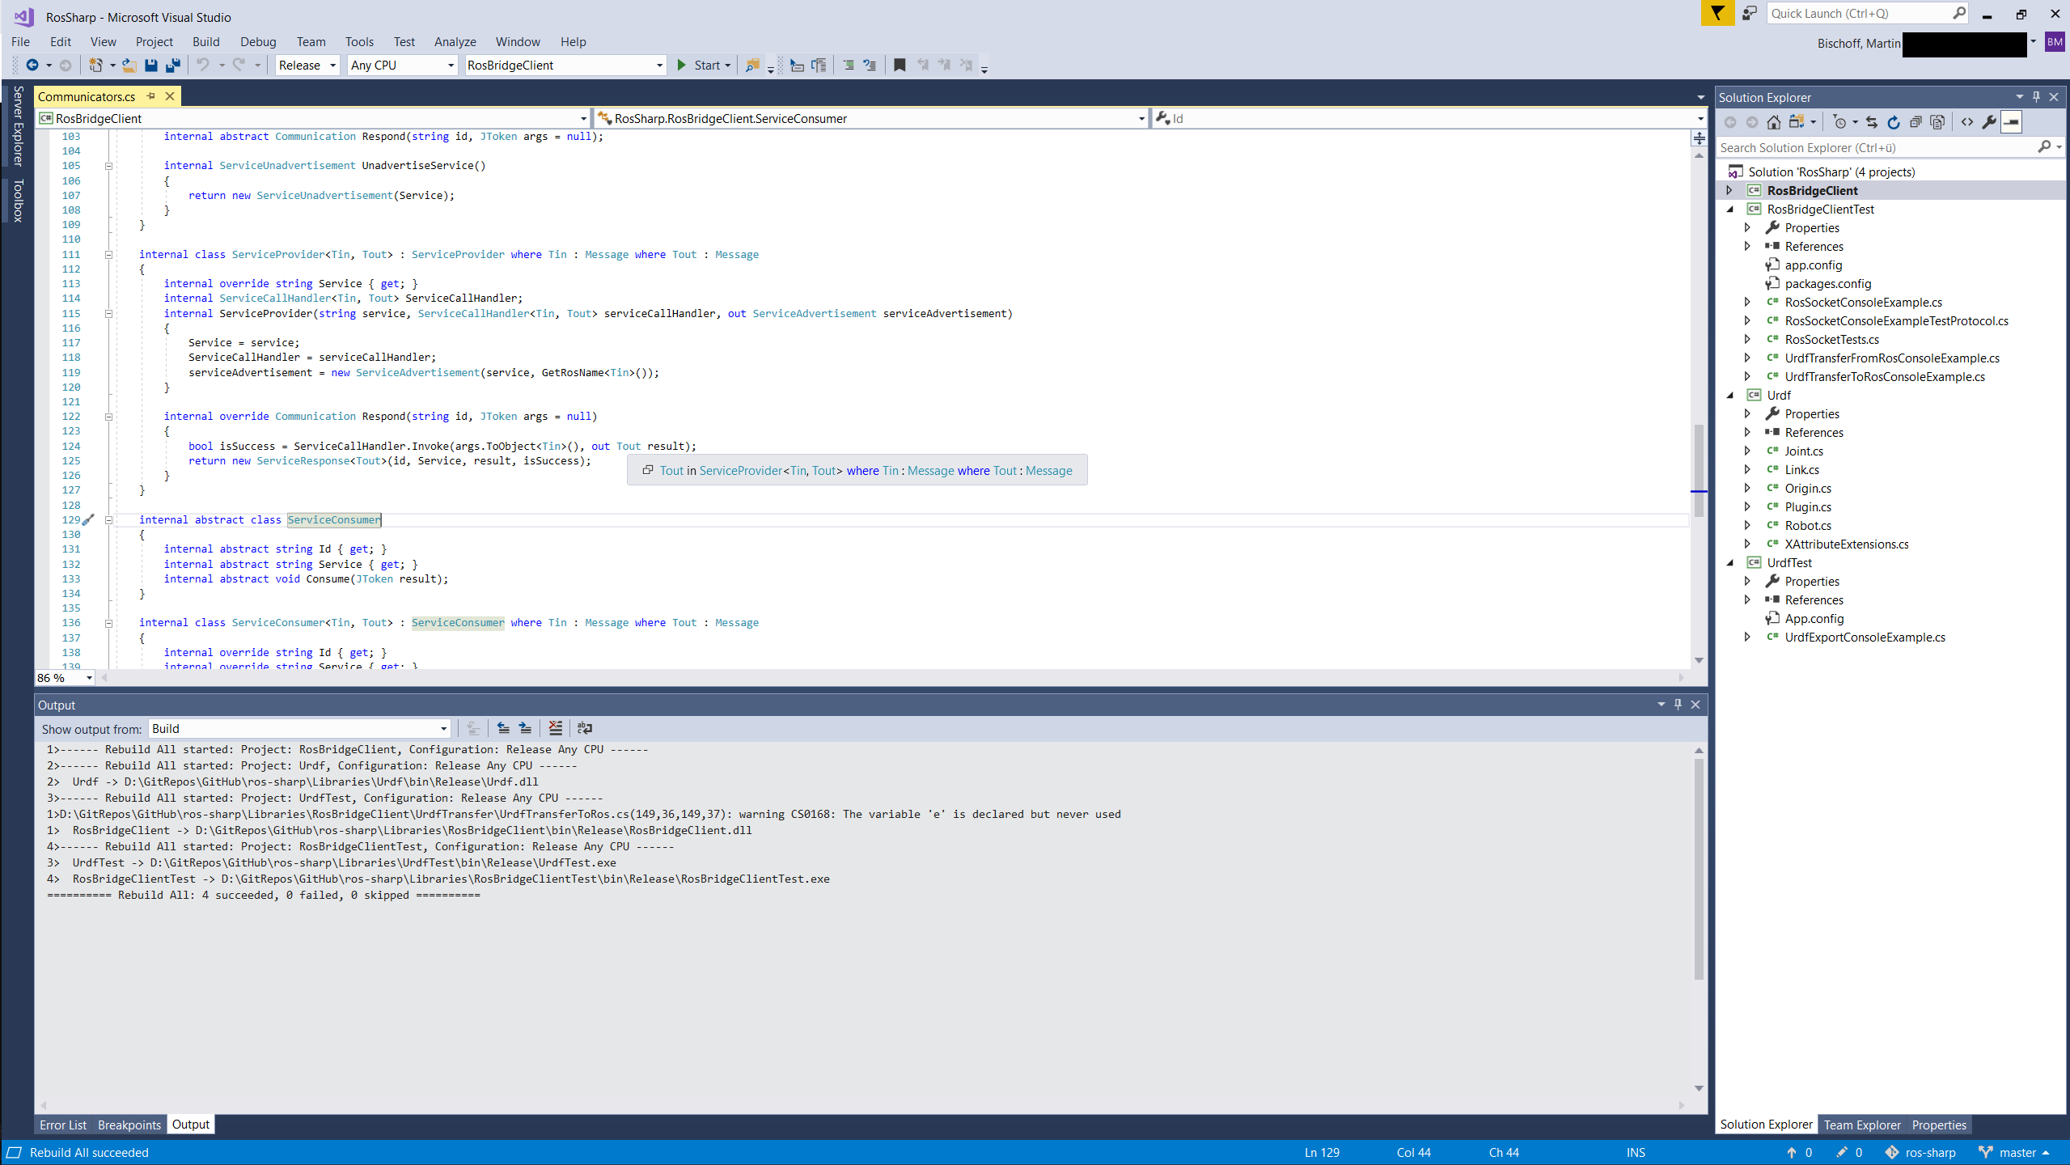Sync Solution Explorer with active document
The image size is (2070, 1165).
pyautogui.click(x=1873, y=121)
